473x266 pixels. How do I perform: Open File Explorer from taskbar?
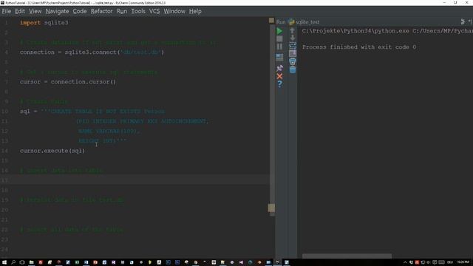click(x=31, y=262)
